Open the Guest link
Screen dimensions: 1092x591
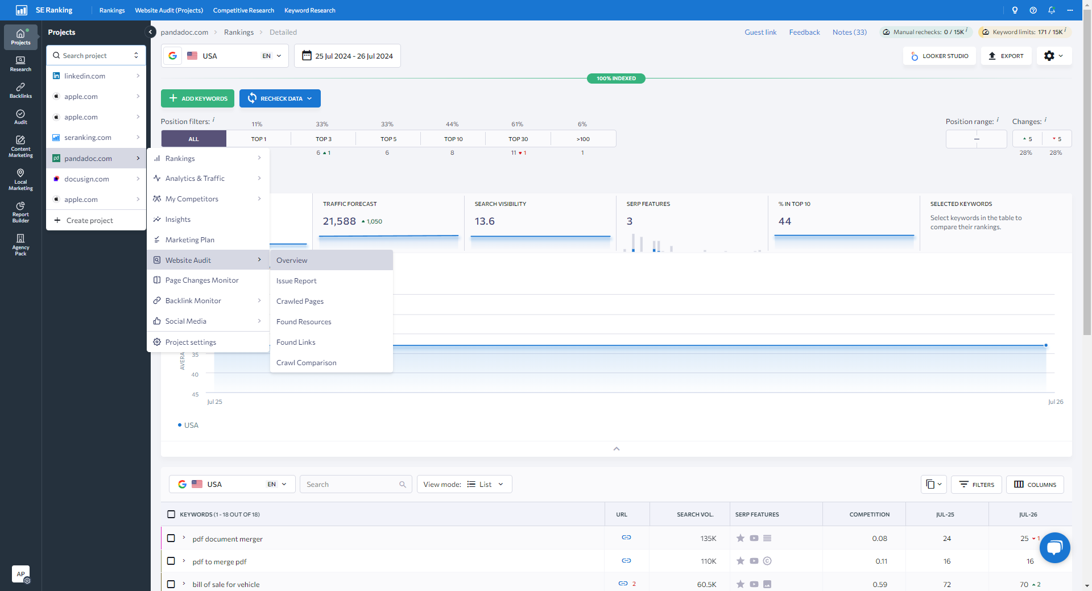click(760, 32)
